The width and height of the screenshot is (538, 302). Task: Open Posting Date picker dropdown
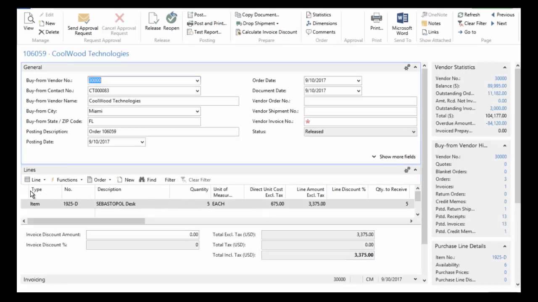[x=142, y=142]
